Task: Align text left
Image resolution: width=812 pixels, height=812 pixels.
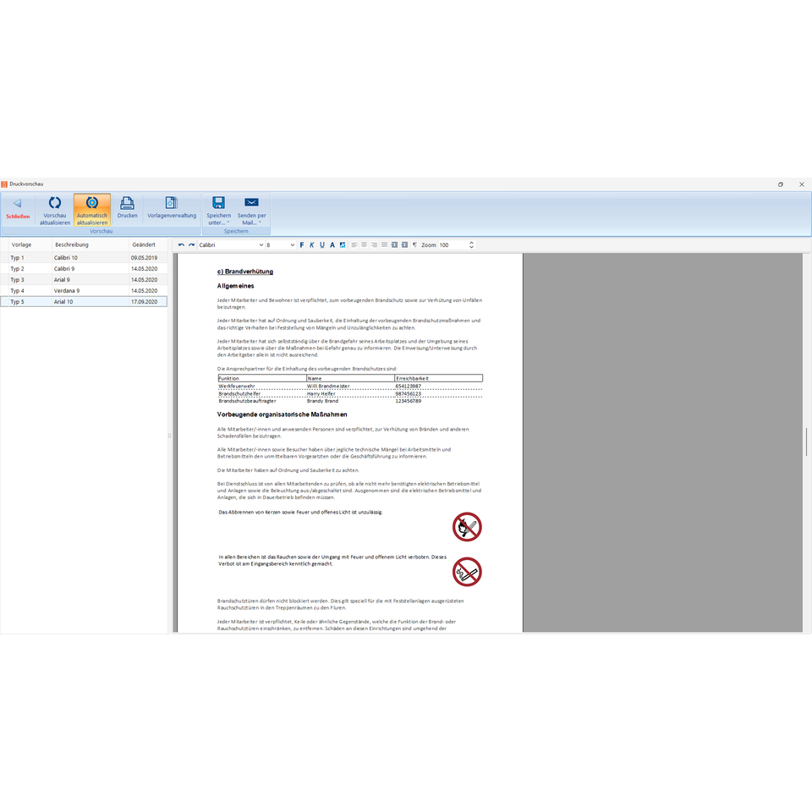Action: tap(354, 245)
